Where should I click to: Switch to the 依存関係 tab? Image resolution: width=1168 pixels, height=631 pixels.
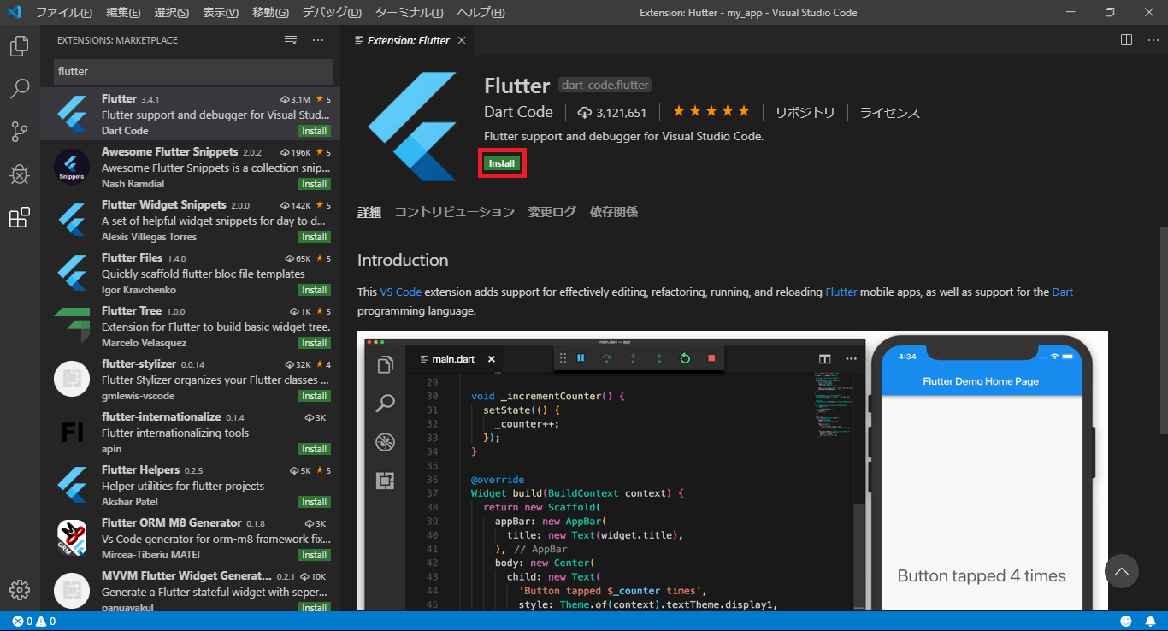pyautogui.click(x=614, y=212)
